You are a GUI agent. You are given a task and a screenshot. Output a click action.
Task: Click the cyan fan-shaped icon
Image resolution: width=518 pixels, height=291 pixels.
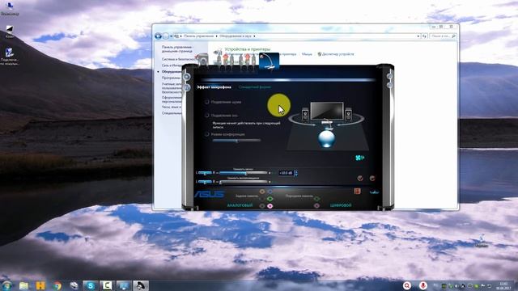coord(359,158)
